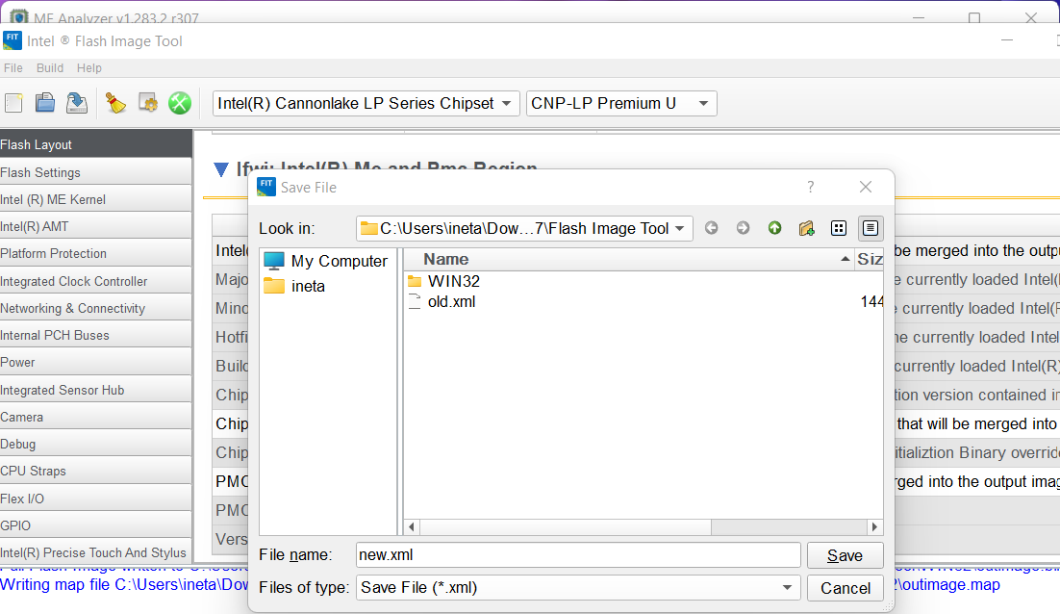Select Intel (R) ME Kernel section

pyautogui.click(x=96, y=199)
